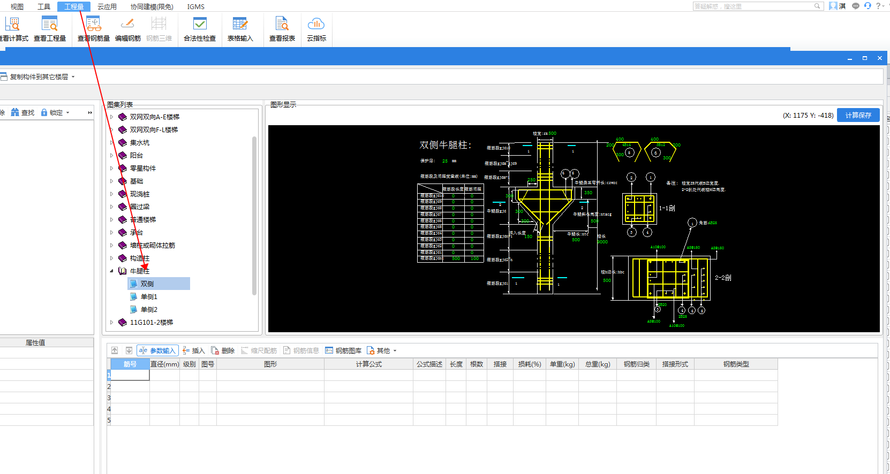The height and width of the screenshot is (474, 890).
Task: Click 直径(mm) column header
Action: pyautogui.click(x=164, y=364)
